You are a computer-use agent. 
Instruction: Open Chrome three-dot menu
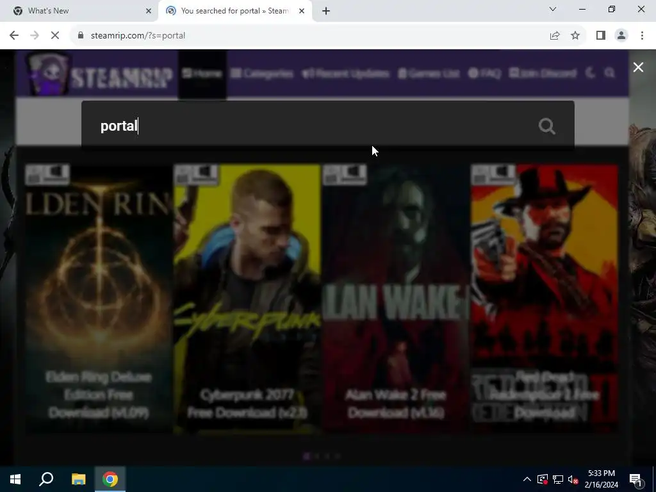(x=642, y=36)
